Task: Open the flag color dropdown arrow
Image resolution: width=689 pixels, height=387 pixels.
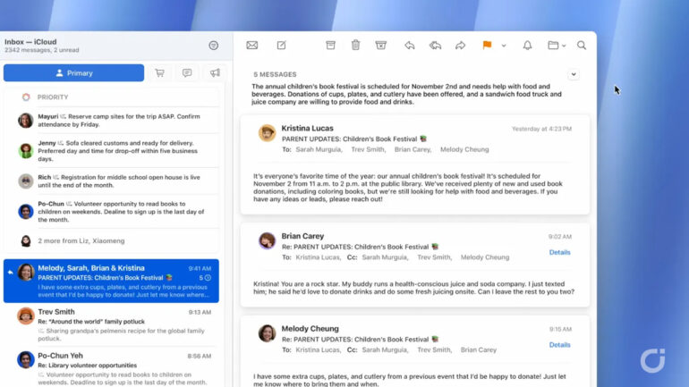Action: (x=504, y=46)
